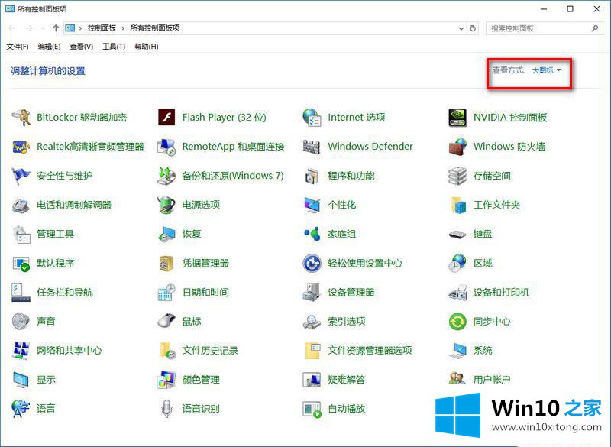This screenshot has width=611, height=447.
Task: Expand the chevron before 控制面板 breadcrumb
Action: pyautogui.click(x=81, y=28)
